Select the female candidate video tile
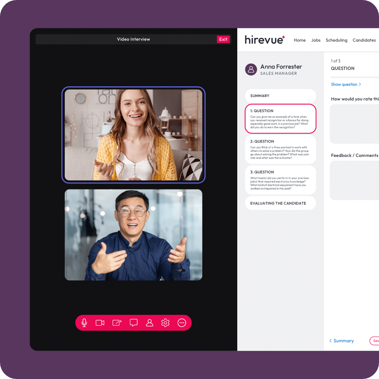This screenshot has width=379, height=379. [x=133, y=135]
